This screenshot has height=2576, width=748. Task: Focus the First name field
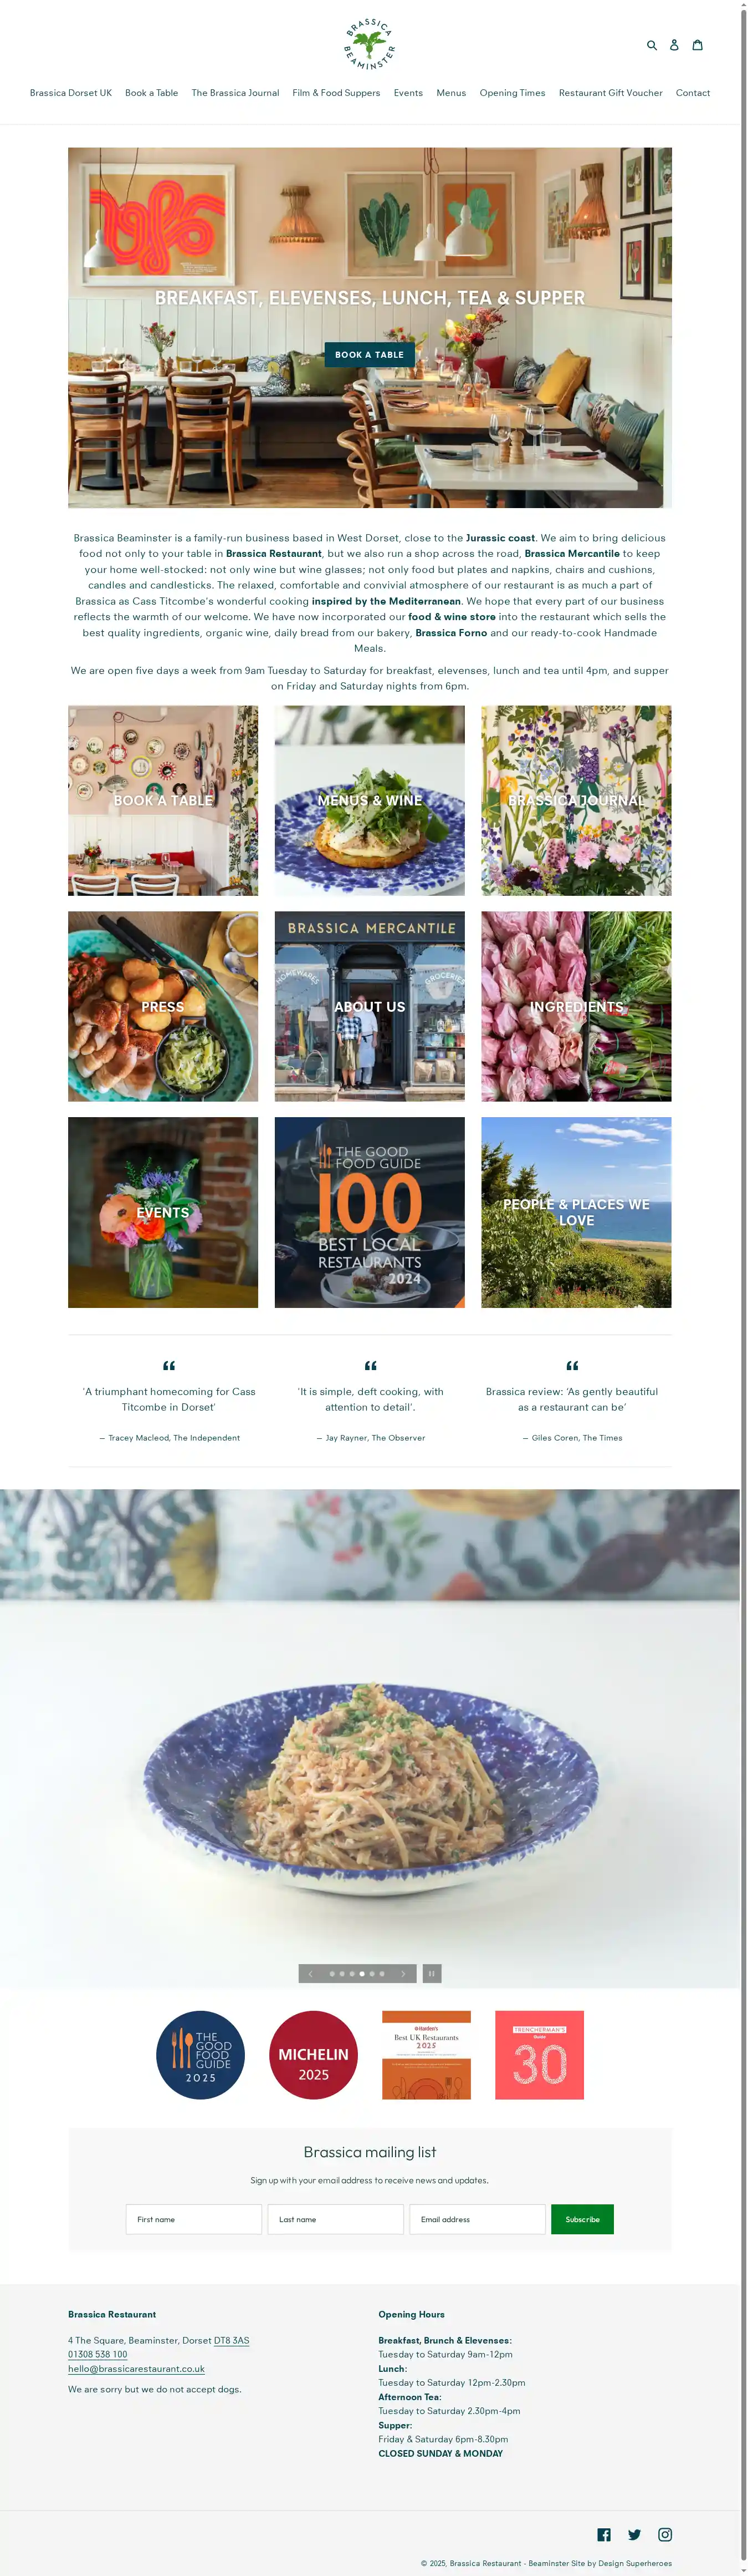coord(194,2219)
